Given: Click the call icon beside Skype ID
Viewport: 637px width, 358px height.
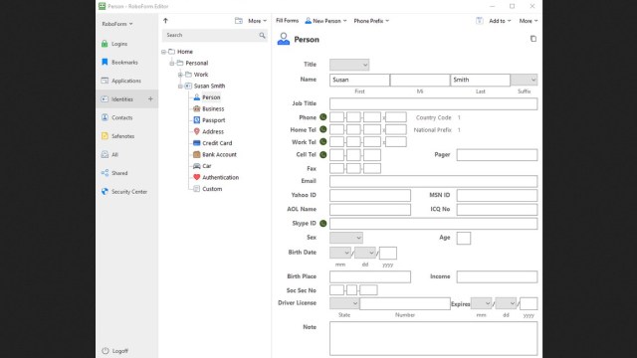Looking at the screenshot, I should [322, 223].
